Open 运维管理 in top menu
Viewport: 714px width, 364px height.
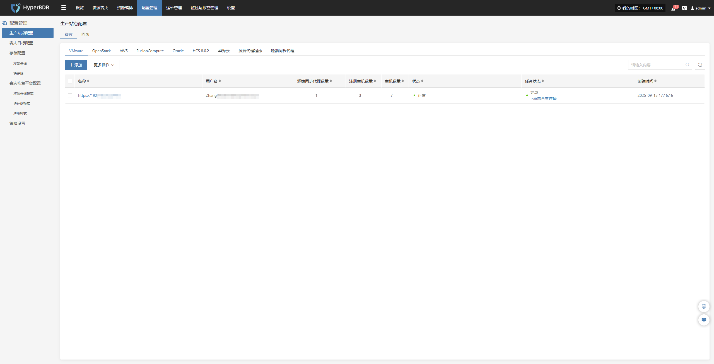[x=174, y=8]
